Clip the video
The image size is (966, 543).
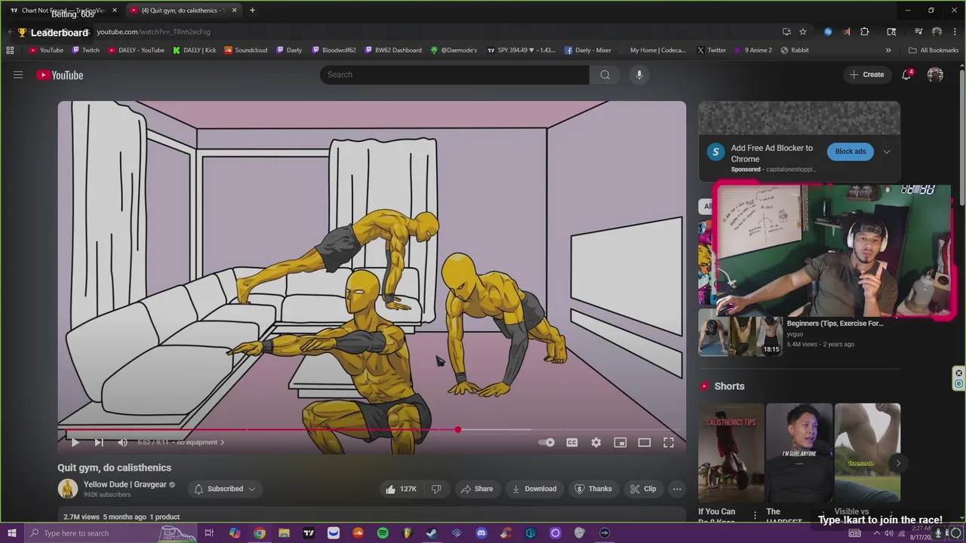(642, 489)
